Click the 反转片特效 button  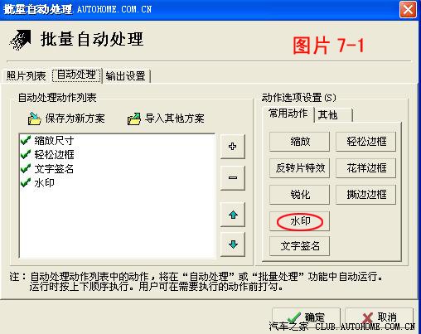(300, 168)
